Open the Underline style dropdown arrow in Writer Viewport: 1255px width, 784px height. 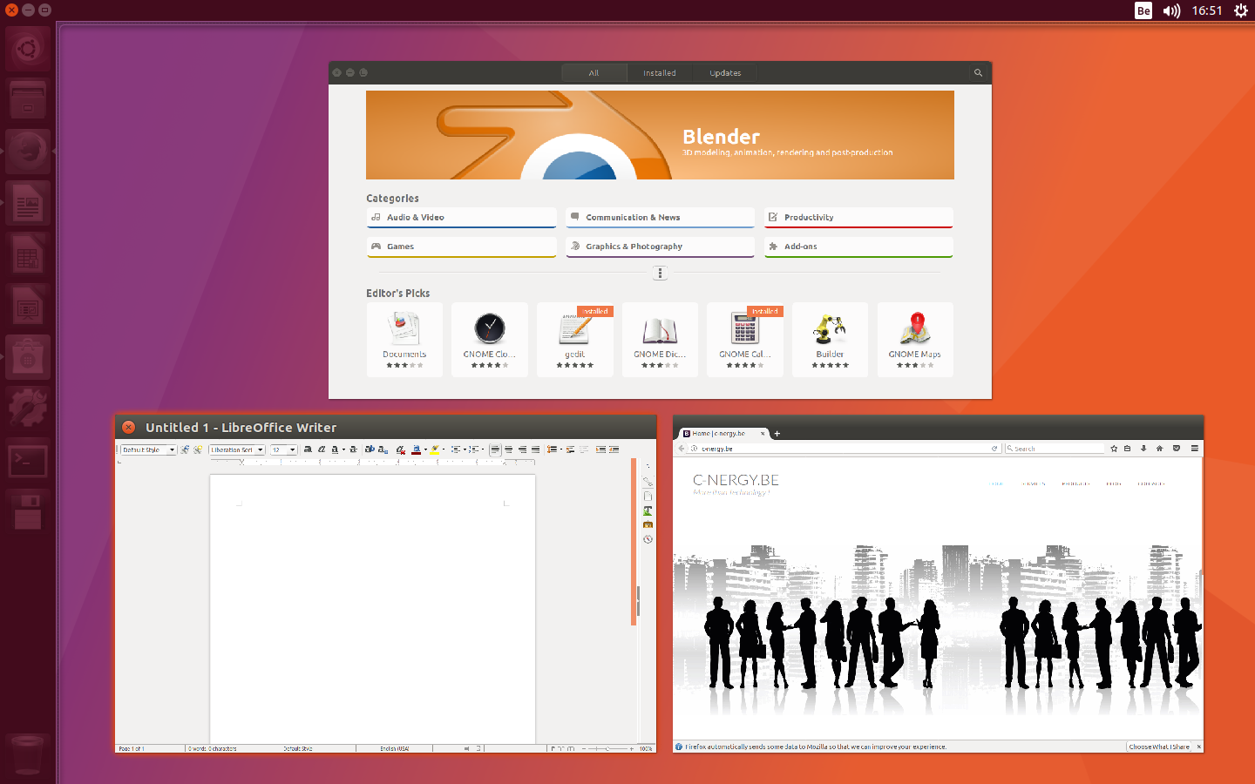(x=343, y=449)
